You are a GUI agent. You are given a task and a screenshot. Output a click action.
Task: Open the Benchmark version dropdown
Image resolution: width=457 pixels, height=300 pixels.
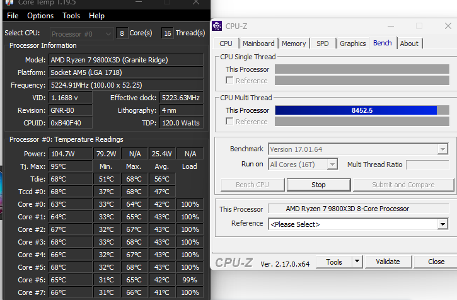tap(443, 149)
